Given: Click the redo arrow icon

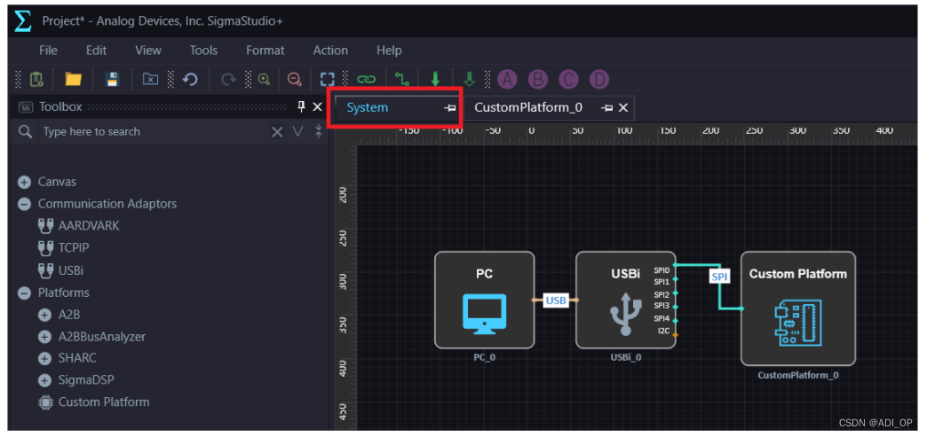Looking at the screenshot, I should [227, 79].
